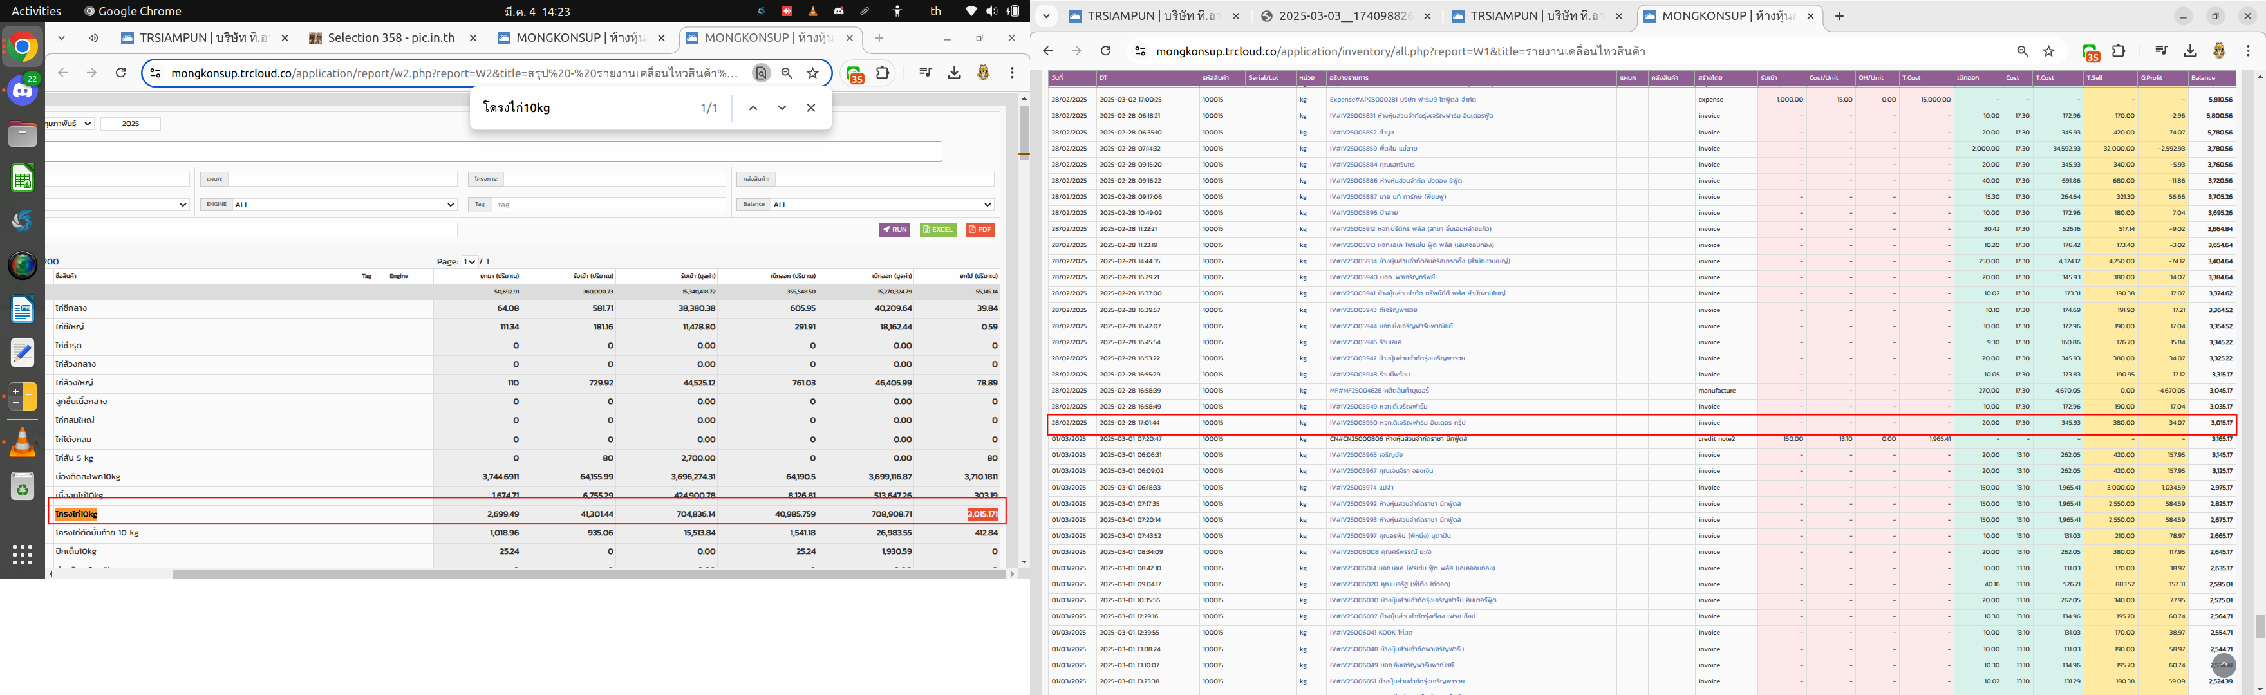Open tab search chevron in left window
The height and width of the screenshot is (695, 2266).
[62, 38]
